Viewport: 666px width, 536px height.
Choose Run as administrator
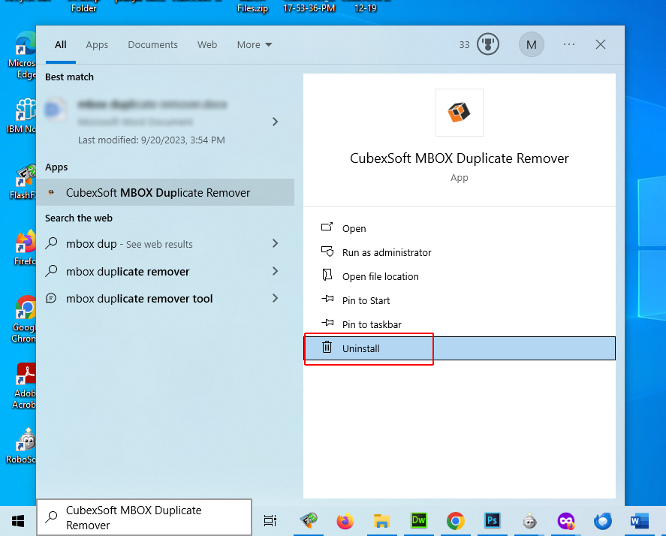coord(460,252)
